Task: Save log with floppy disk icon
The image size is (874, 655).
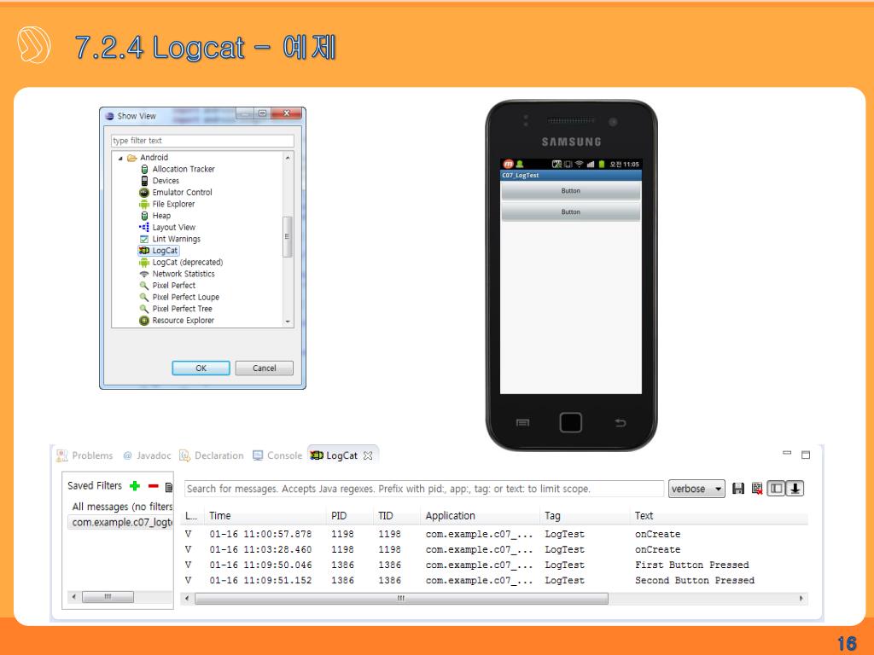Action: point(738,489)
